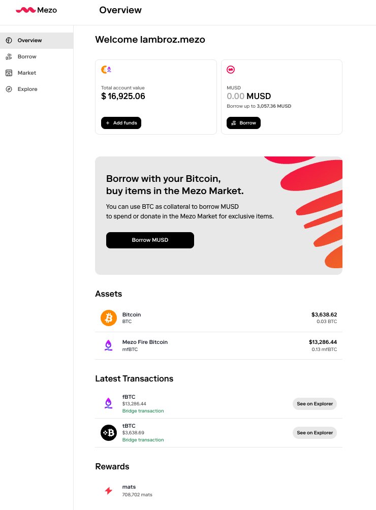Click the Explore compass icon

[9, 89]
